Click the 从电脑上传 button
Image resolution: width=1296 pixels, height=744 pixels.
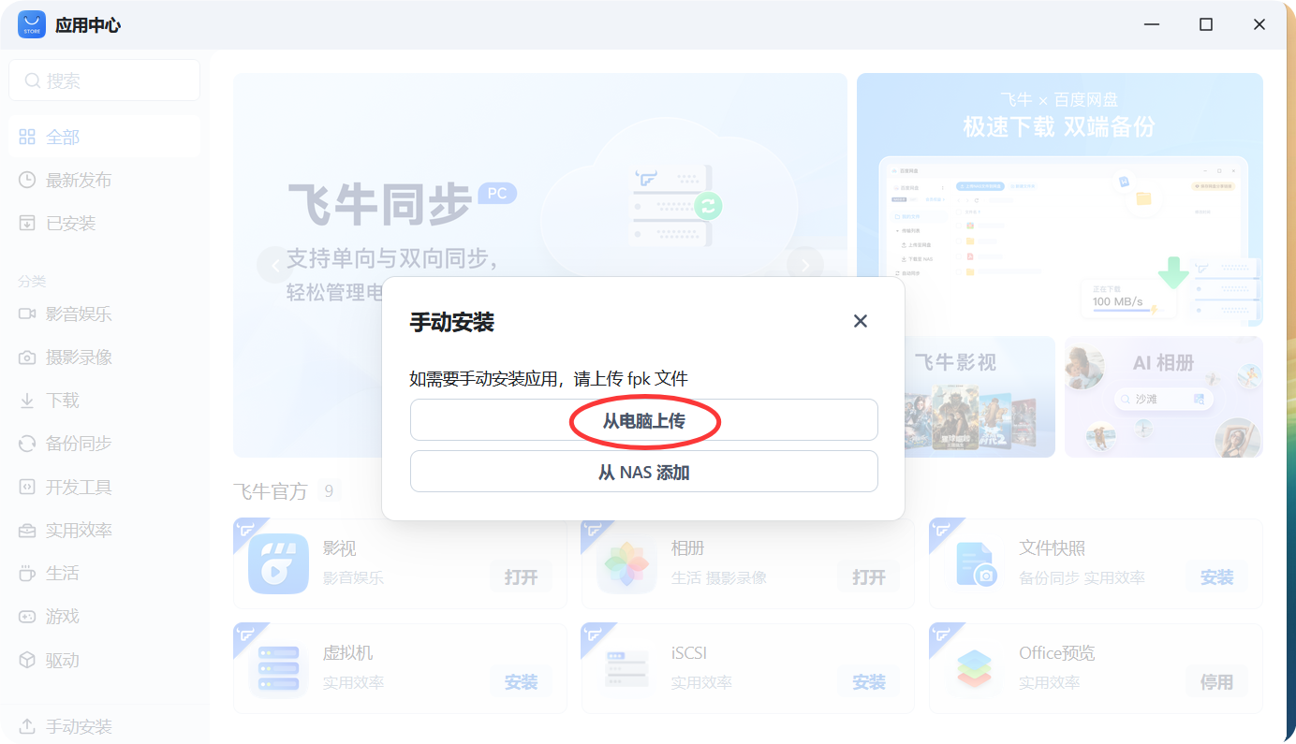643,419
